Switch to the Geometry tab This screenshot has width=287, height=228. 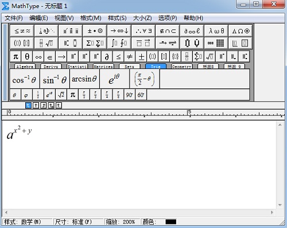click(x=182, y=67)
